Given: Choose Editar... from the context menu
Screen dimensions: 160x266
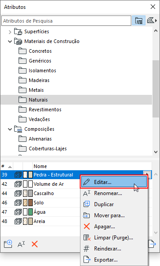Looking at the screenshot, I should point(114,182).
